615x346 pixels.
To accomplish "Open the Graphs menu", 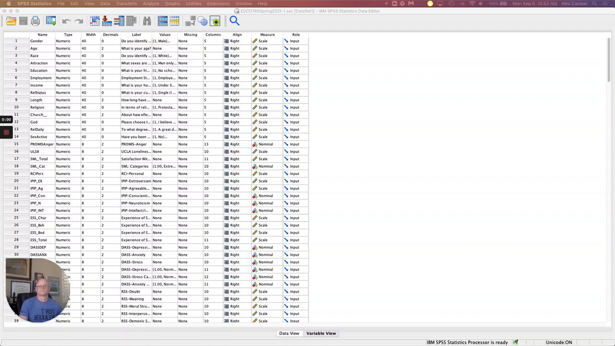I will pyautogui.click(x=172, y=3).
